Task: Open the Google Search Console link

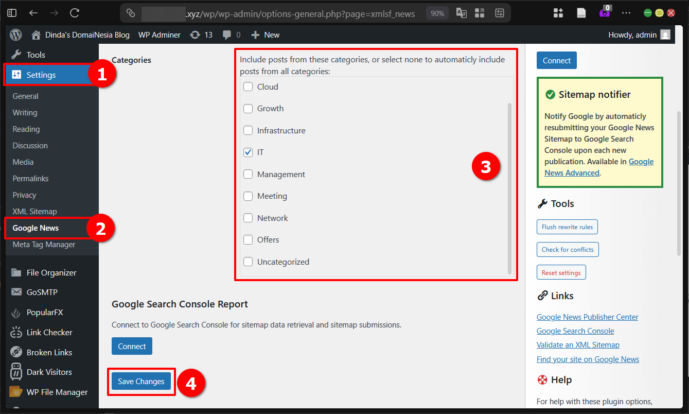Action: [x=575, y=331]
